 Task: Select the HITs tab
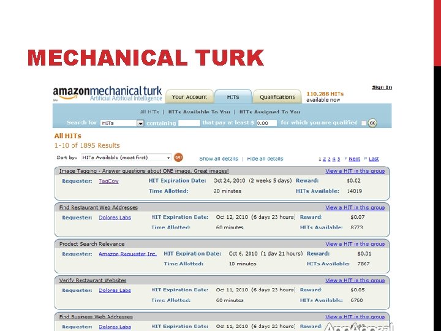click(x=233, y=97)
